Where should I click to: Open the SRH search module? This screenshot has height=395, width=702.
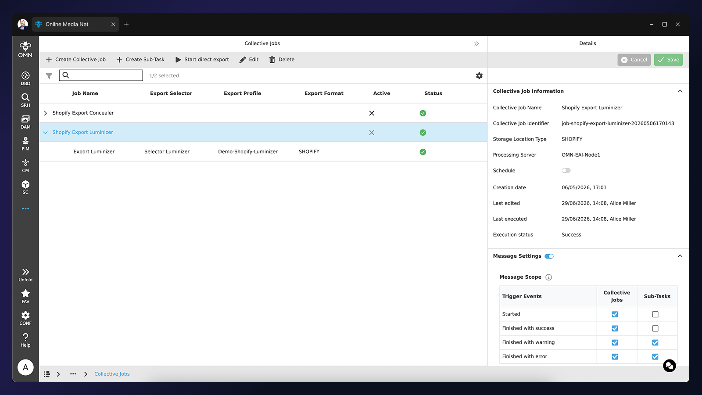click(25, 100)
